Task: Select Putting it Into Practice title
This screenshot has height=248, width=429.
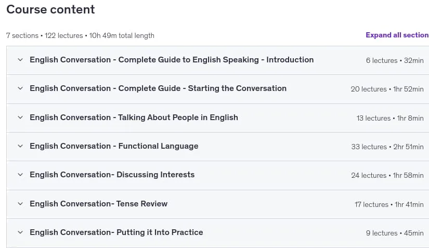Action: [116, 232]
